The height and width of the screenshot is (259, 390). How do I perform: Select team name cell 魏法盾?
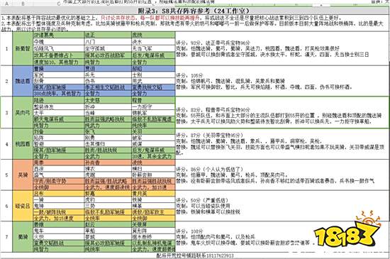tap(23, 81)
